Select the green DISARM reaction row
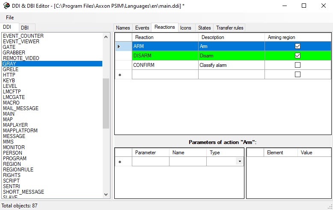 (165, 56)
